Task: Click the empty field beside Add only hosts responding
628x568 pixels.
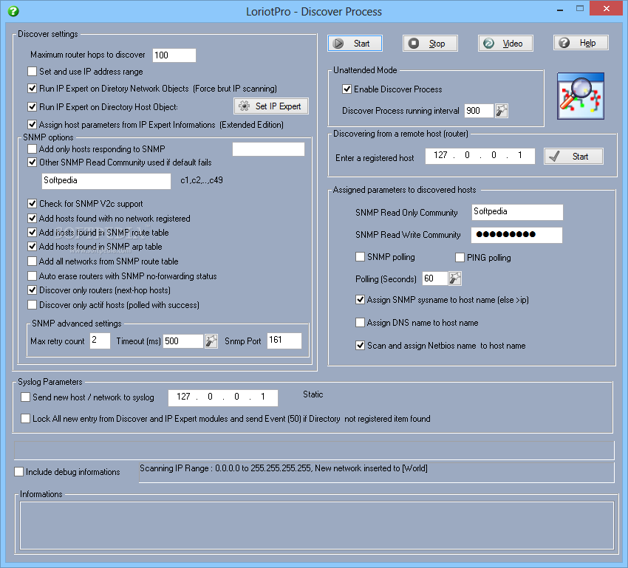Action: (268, 149)
